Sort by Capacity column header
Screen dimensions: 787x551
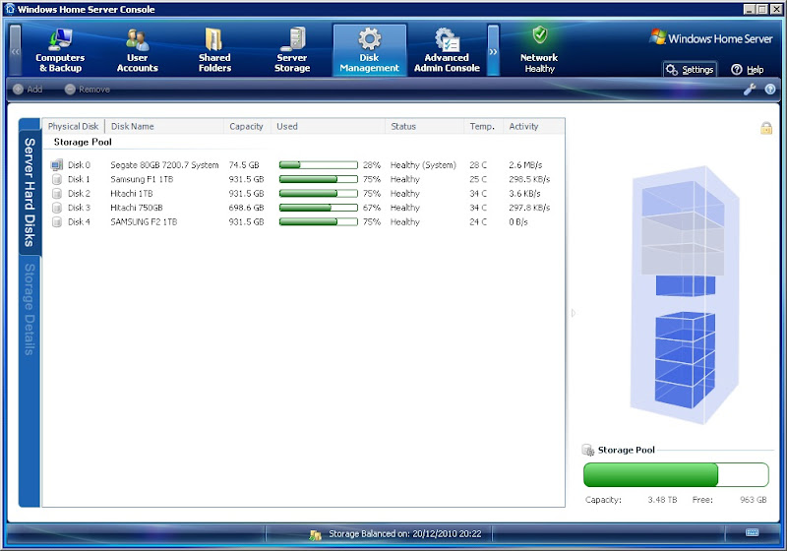coord(247,127)
